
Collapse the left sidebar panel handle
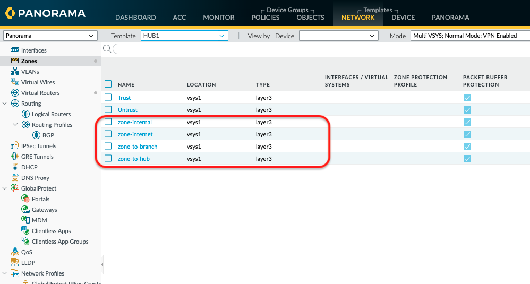click(x=102, y=265)
